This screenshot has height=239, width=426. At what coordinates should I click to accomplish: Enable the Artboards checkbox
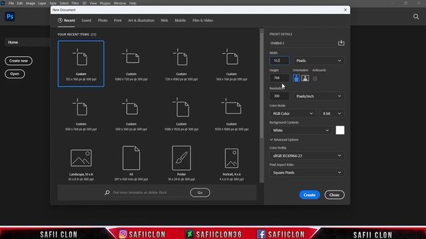[315, 78]
